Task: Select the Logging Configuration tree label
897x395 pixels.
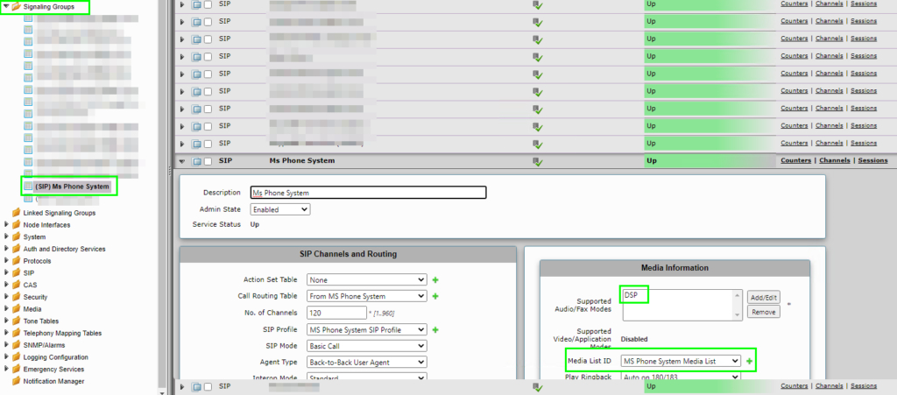Action: pos(55,356)
